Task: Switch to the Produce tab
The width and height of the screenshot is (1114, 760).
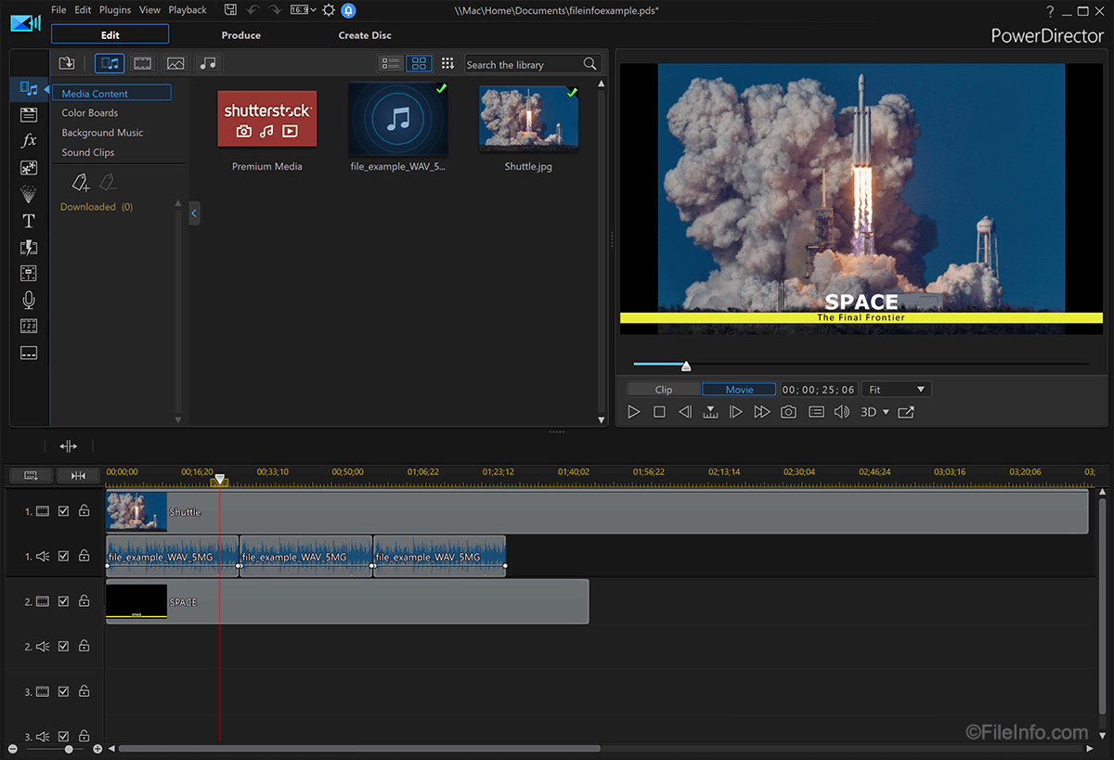Action: (x=240, y=35)
